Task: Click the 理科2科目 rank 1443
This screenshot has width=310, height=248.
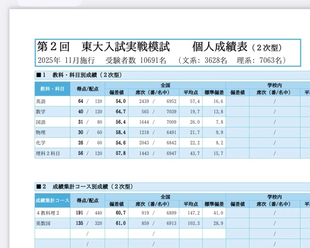Action: pyautogui.click(x=144, y=153)
